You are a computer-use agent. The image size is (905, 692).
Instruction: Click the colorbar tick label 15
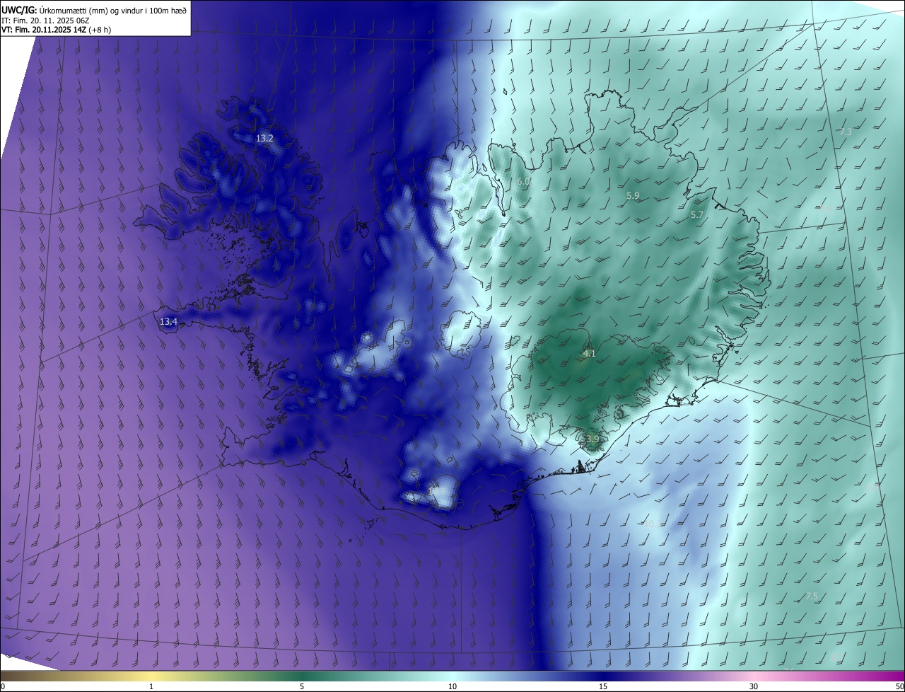pos(603,686)
